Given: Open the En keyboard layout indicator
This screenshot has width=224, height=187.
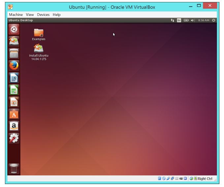Looking at the screenshot, I should click(x=179, y=20).
